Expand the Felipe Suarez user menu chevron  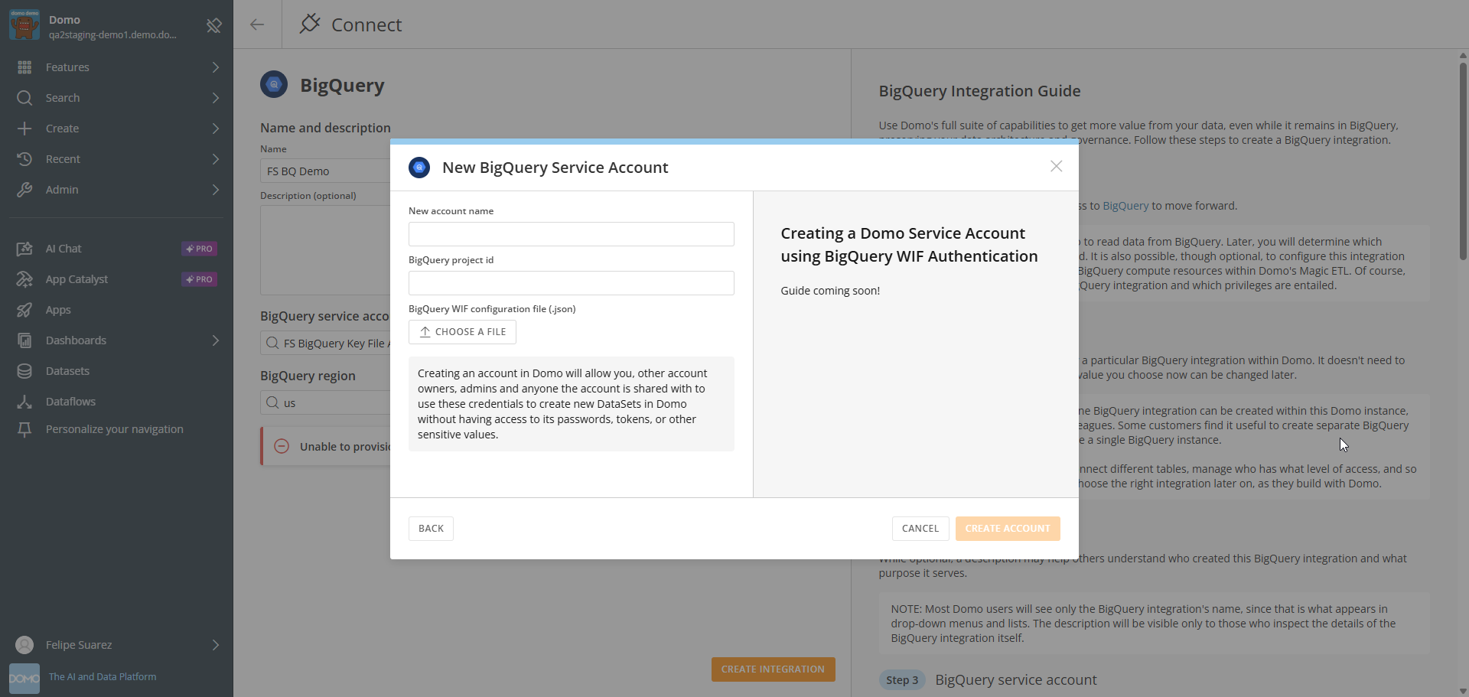coord(216,645)
